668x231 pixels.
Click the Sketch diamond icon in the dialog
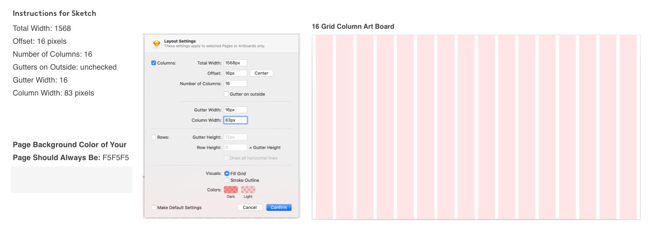tap(157, 43)
